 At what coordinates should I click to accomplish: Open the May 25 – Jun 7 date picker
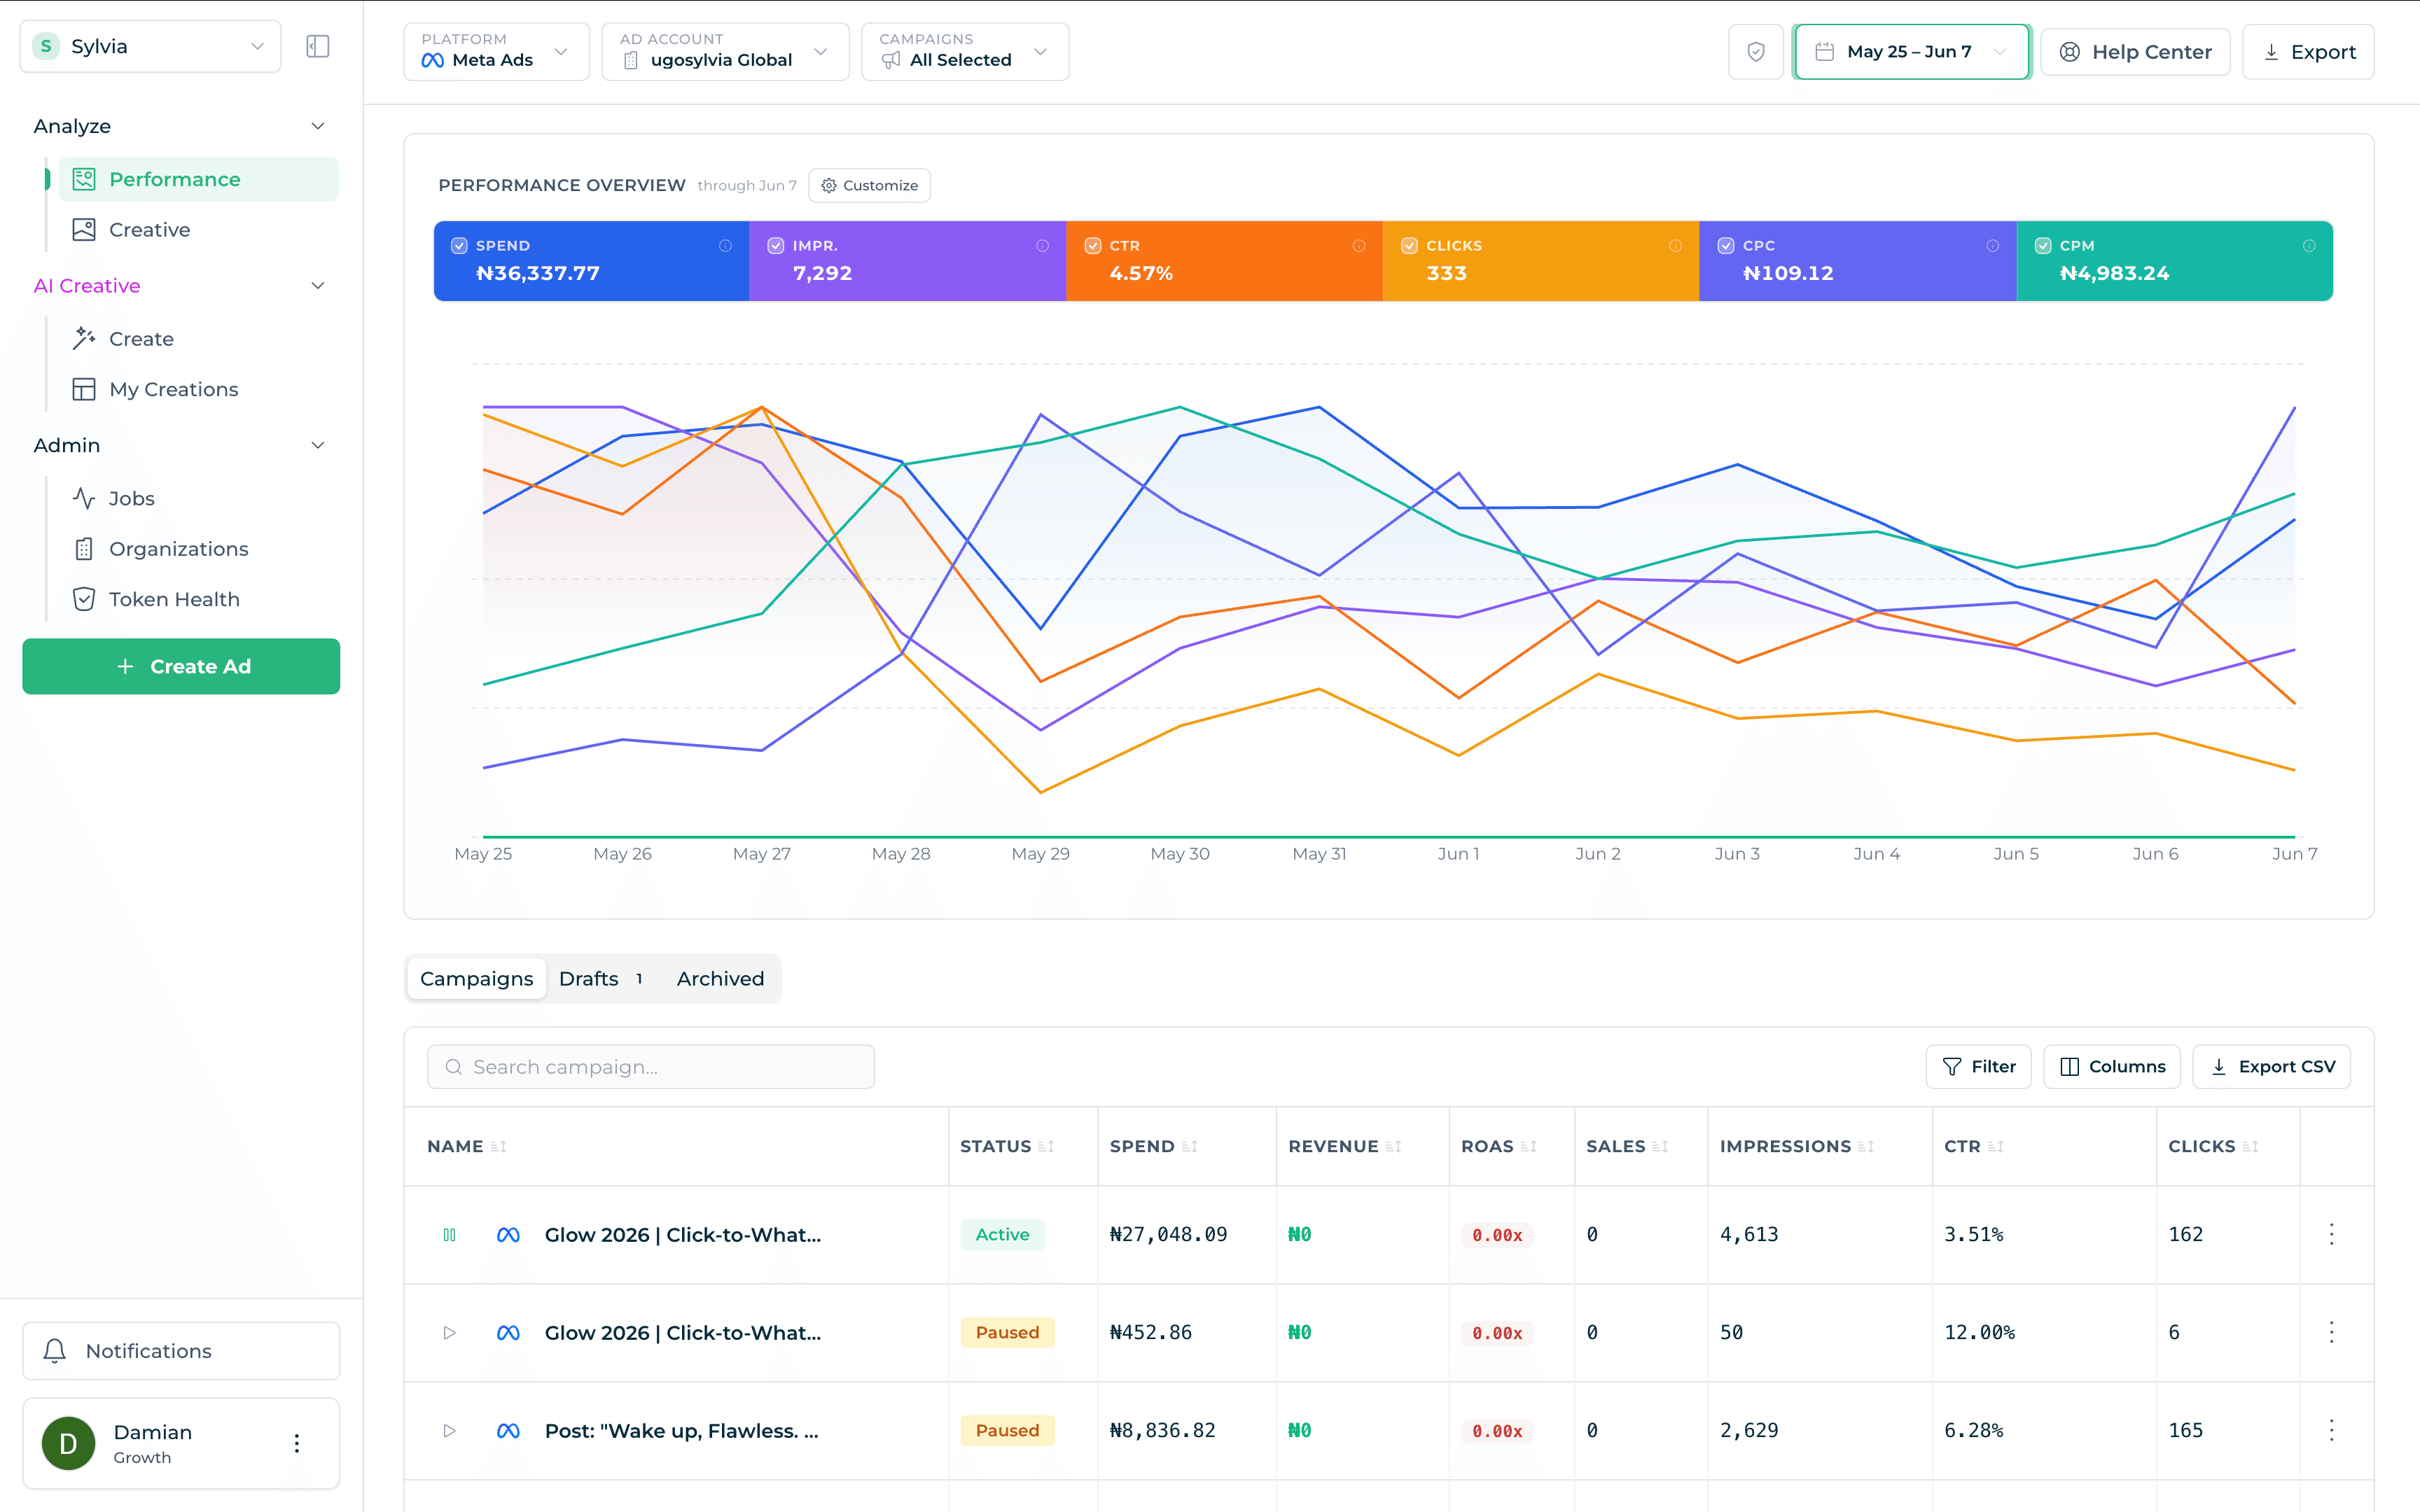[1911, 52]
